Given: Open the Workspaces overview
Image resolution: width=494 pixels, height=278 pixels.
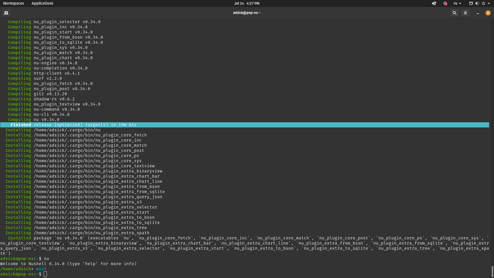Looking at the screenshot, I should (x=13, y=3).
